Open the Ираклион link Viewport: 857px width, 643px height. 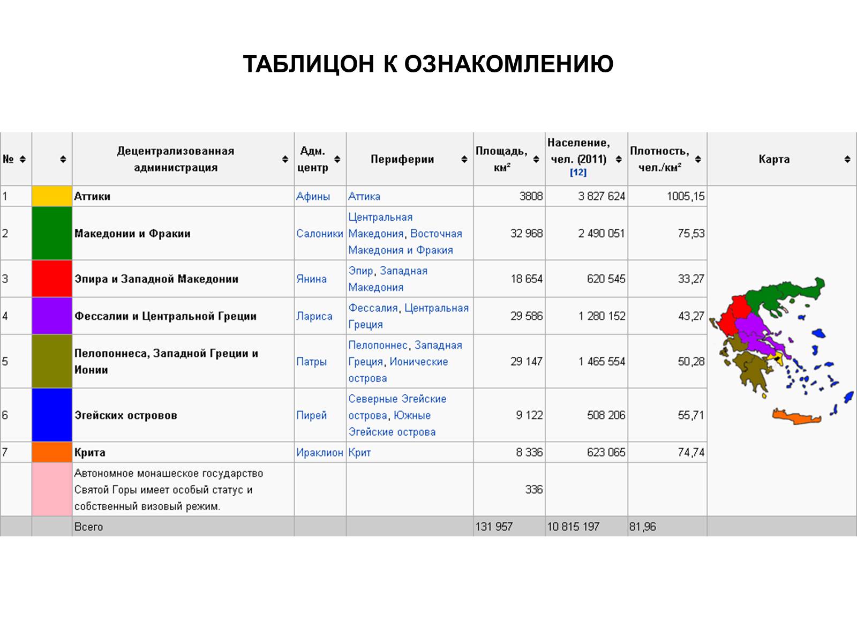coord(320,452)
